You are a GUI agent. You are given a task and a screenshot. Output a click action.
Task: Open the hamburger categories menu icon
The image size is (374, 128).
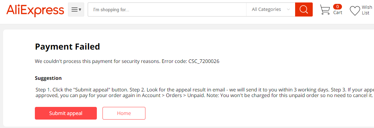click(74, 9)
